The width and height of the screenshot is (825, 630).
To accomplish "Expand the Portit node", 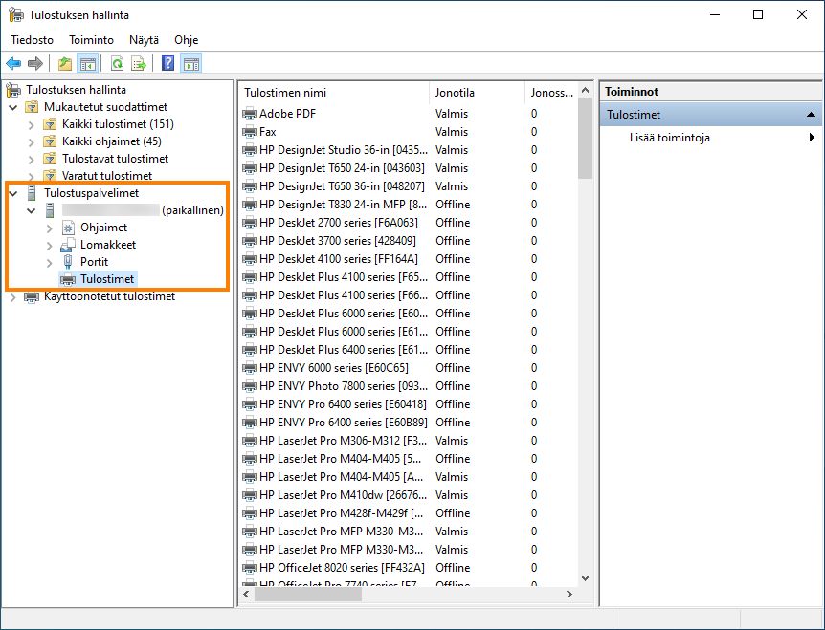I will (50, 262).
